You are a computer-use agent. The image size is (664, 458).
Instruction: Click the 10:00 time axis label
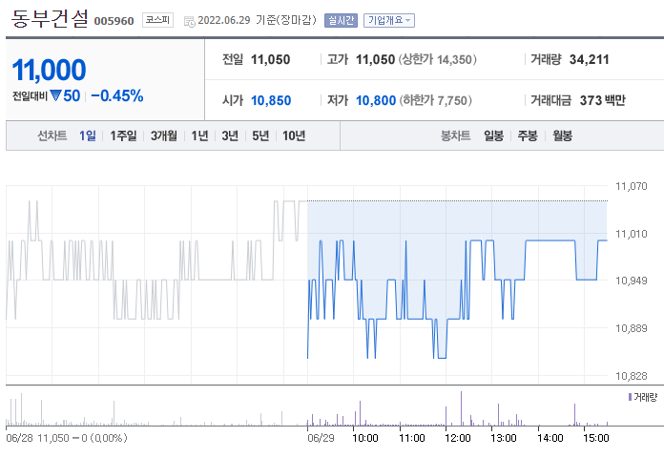(x=365, y=438)
